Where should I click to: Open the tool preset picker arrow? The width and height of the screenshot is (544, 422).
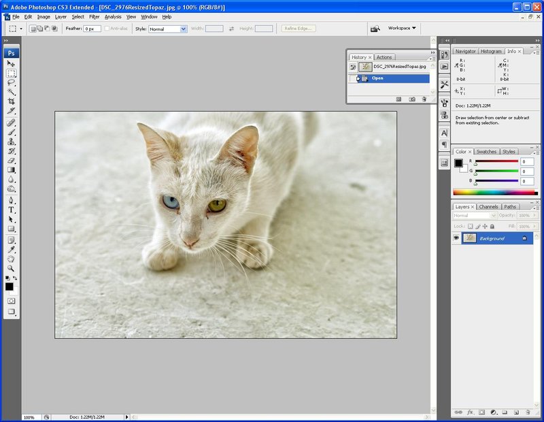pyautogui.click(x=21, y=29)
